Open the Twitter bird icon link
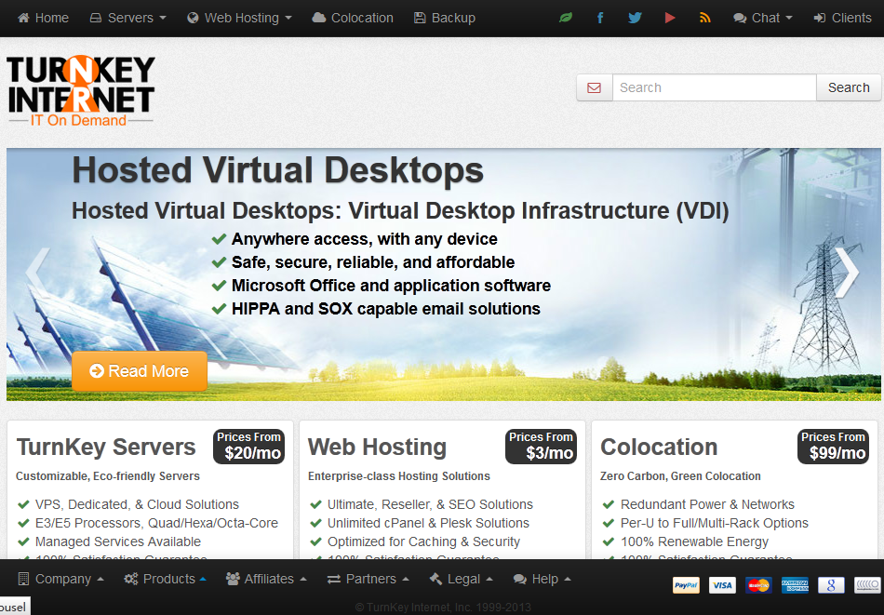Viewport: 884px width, 615px height. pos(635,18)
